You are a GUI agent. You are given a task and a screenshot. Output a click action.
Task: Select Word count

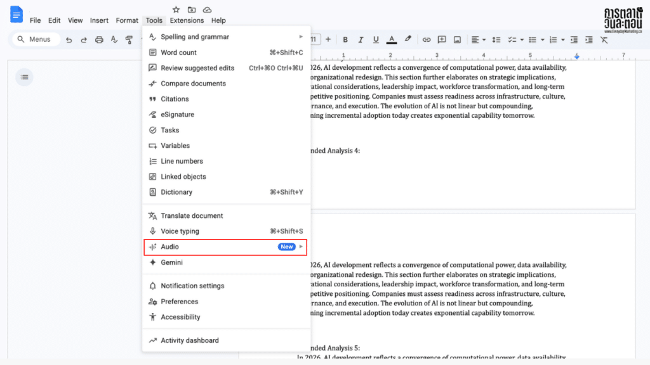226,53
